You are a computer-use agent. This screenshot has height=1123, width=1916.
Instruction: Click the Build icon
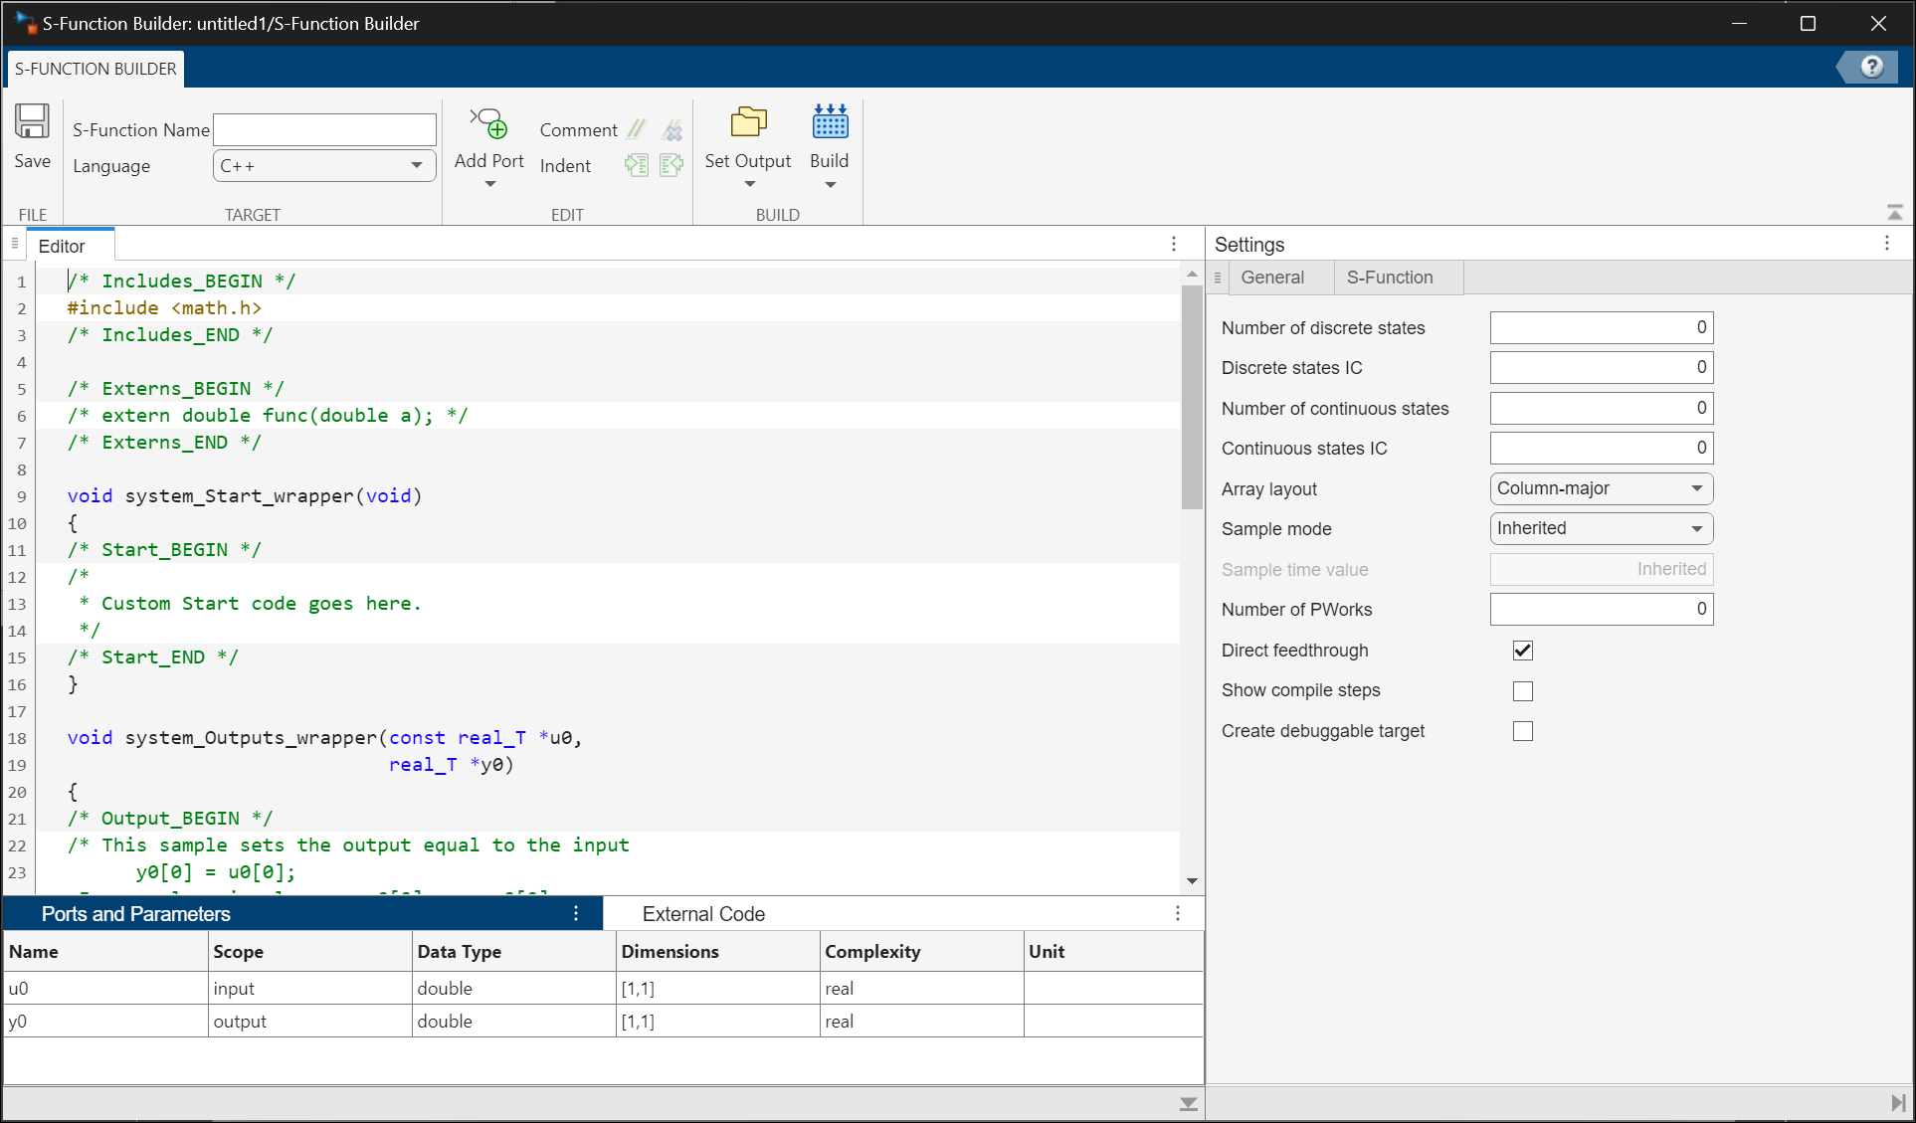coord(830,123)
